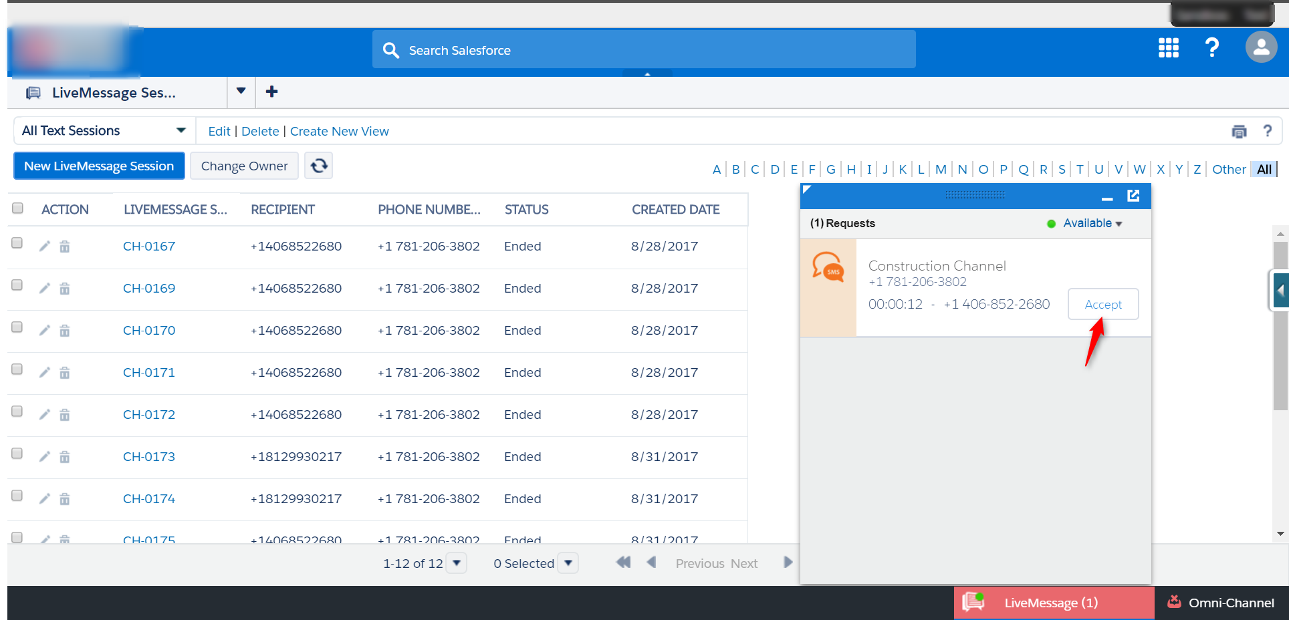This screenshot has width=1289, height=620.
Task: Check the box for row CH-0169
Action: click(x=17, y=285)
